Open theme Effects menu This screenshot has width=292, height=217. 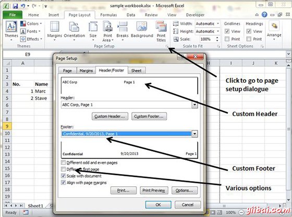[31, 39]
